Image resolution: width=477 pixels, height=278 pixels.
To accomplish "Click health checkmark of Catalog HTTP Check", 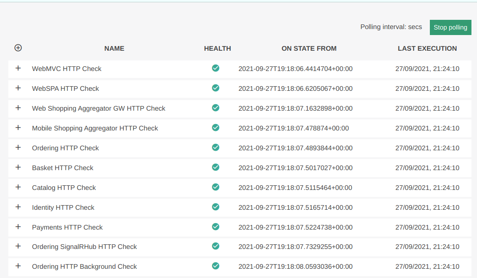I will [216, 187].
